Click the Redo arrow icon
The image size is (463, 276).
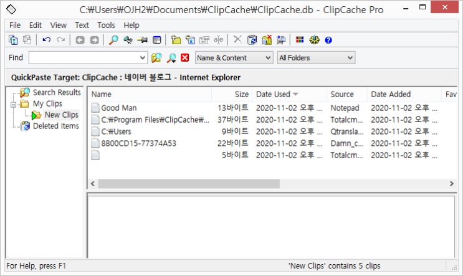click(61, 40)
